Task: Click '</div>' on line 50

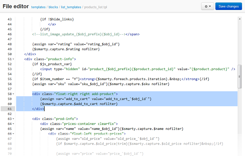Action: point(30,54)
